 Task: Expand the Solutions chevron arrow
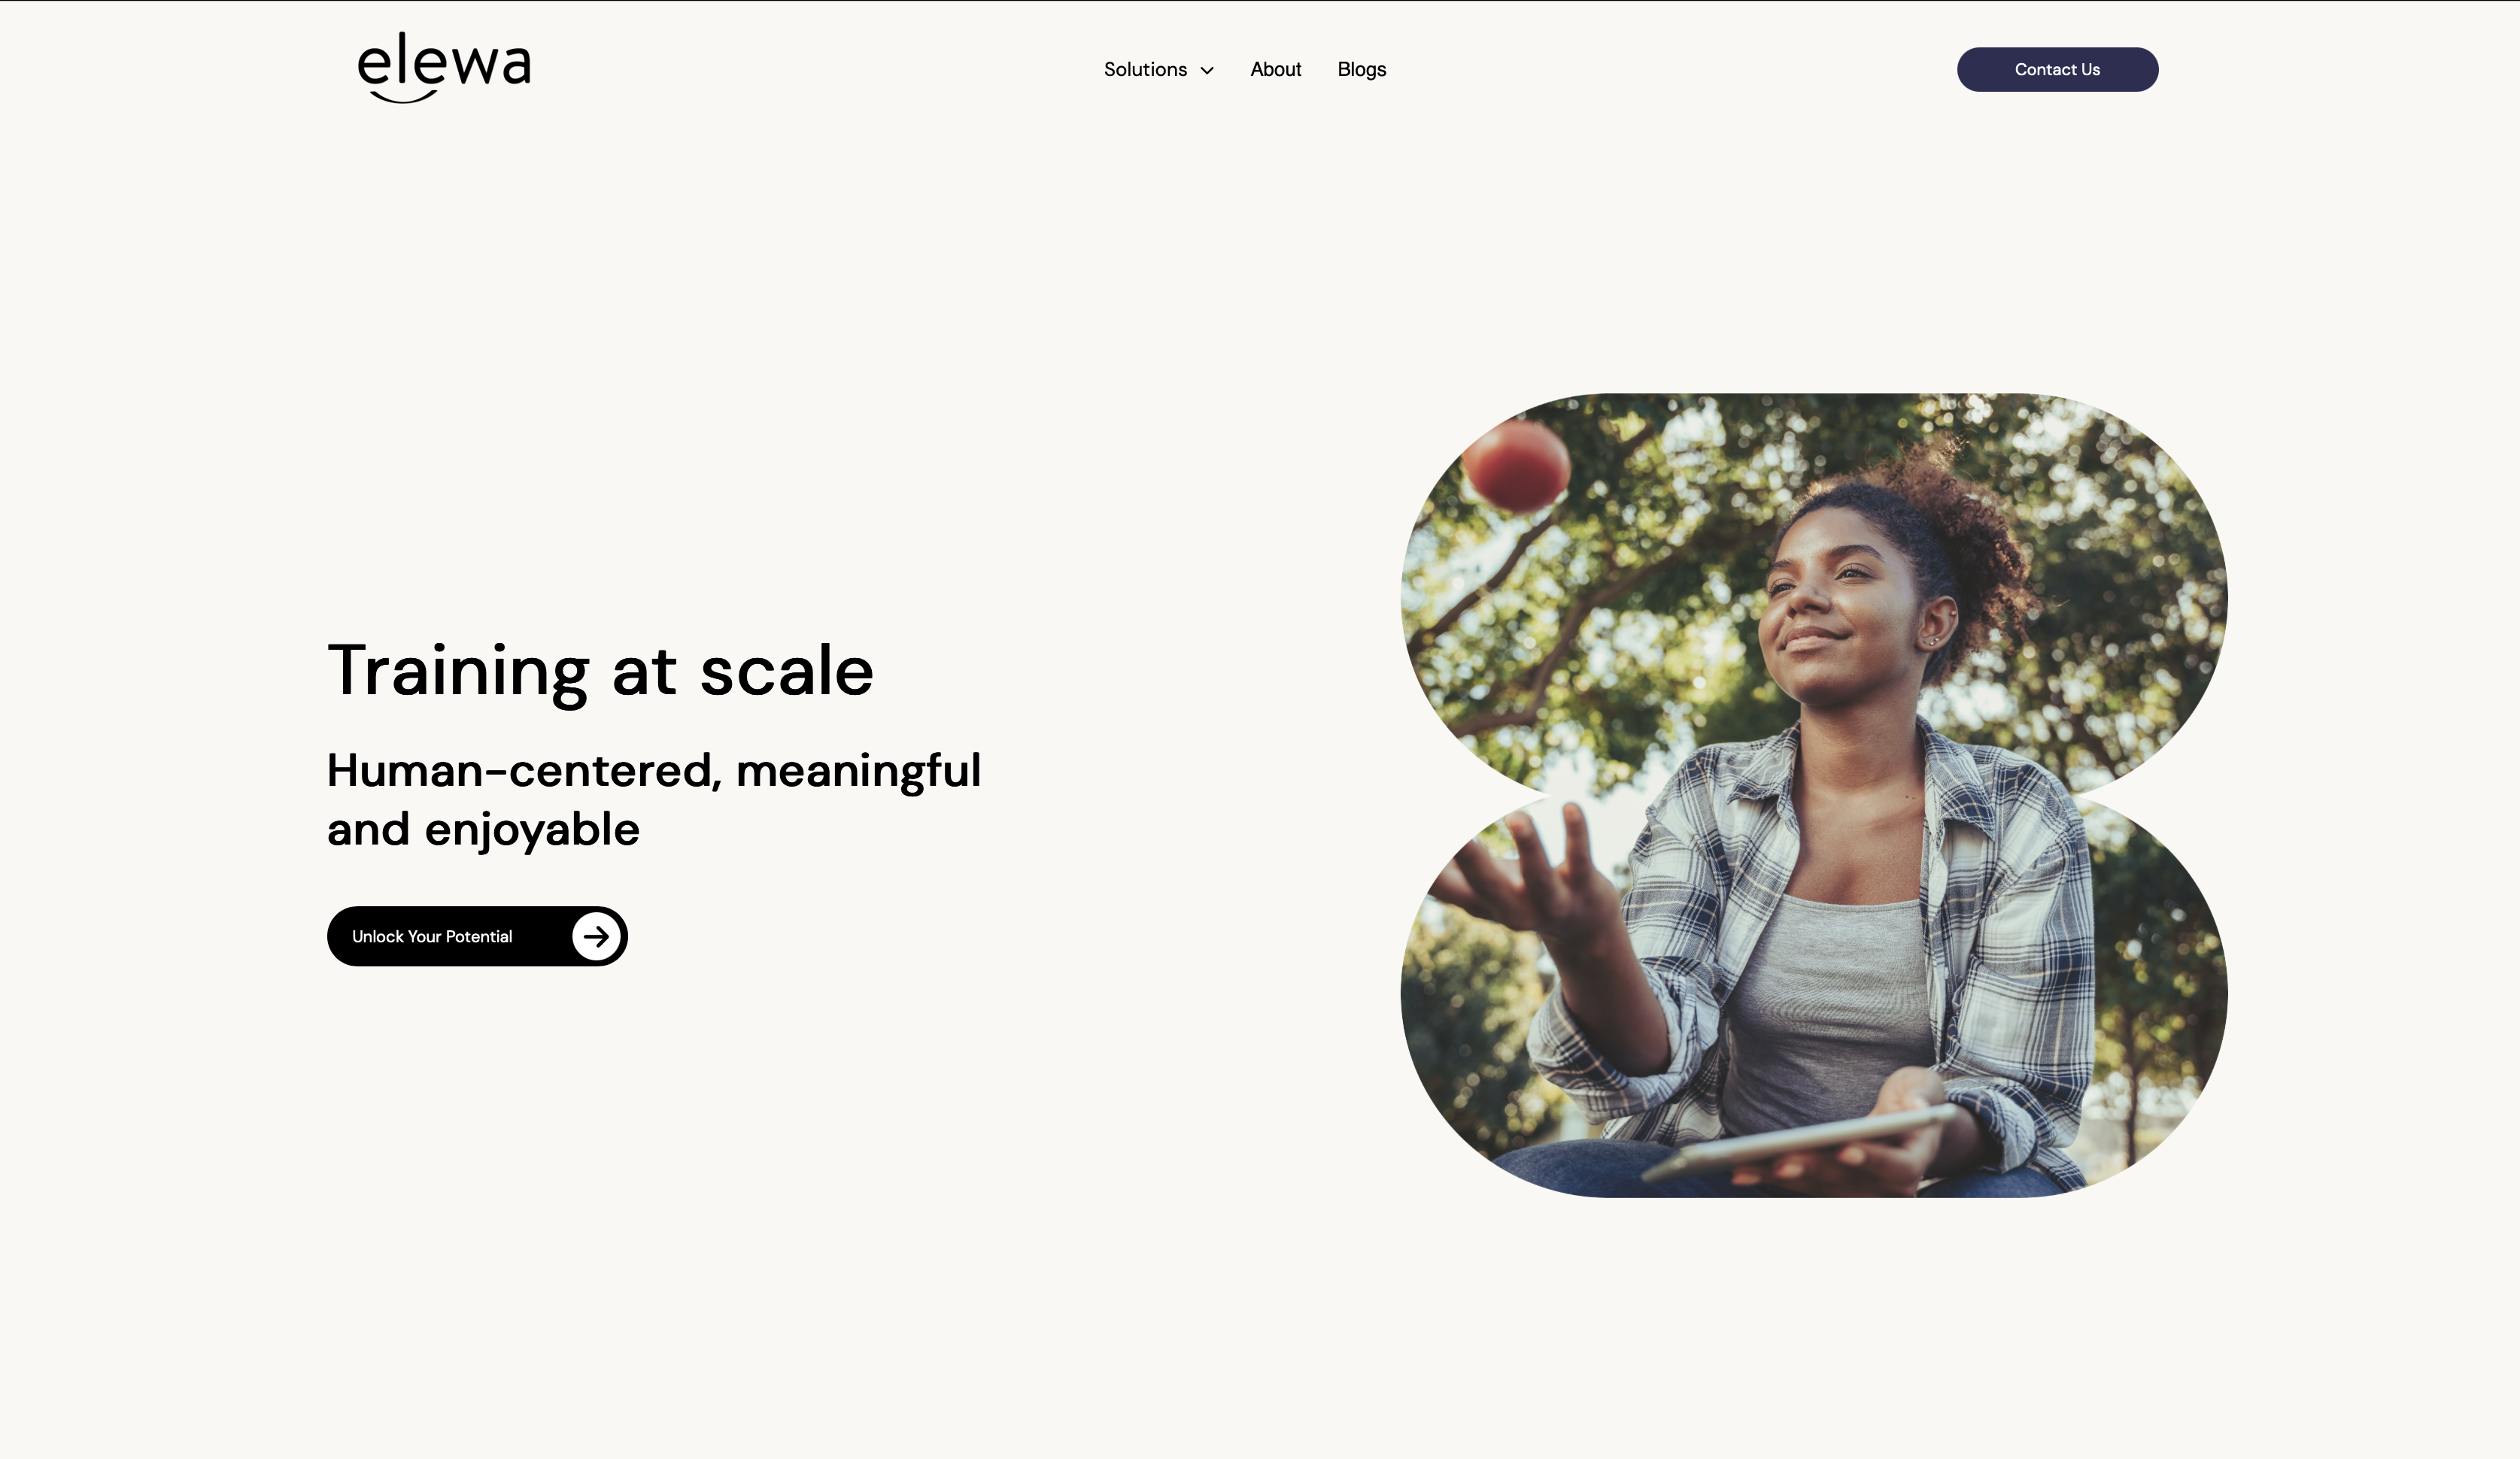[1207, 70]
